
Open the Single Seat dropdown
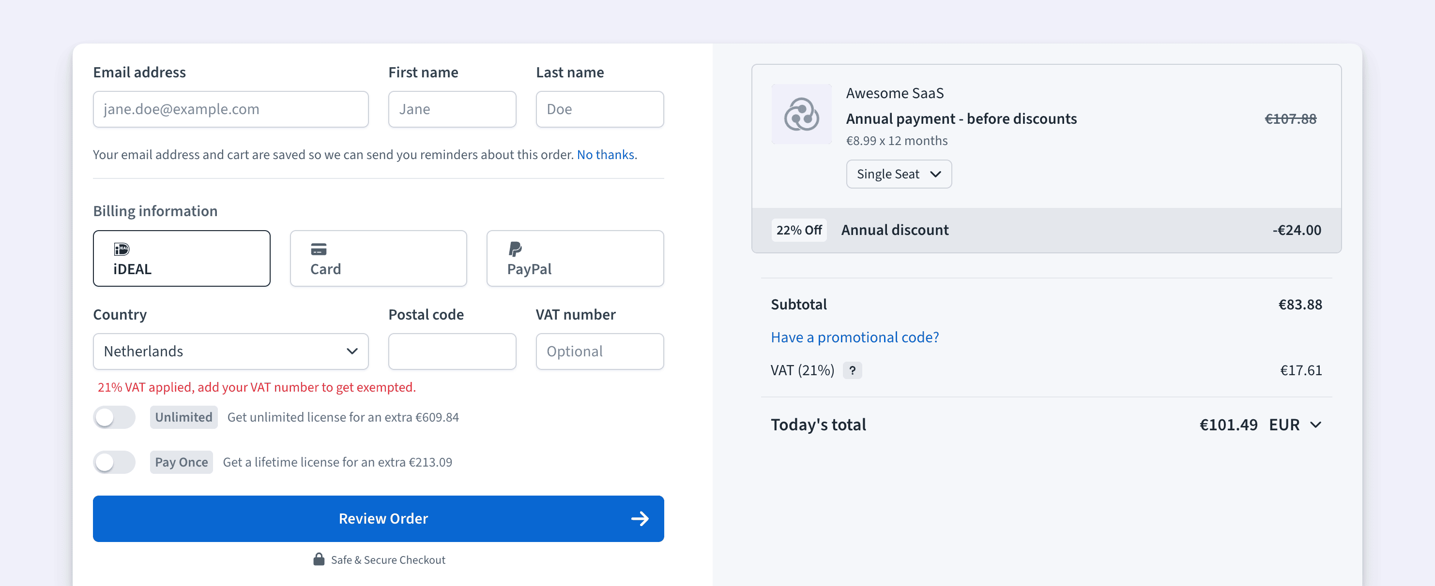[899, 174]
